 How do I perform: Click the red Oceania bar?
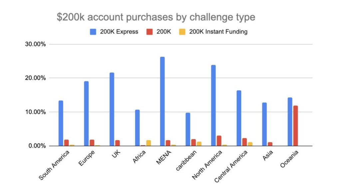(x=295, y=126)
